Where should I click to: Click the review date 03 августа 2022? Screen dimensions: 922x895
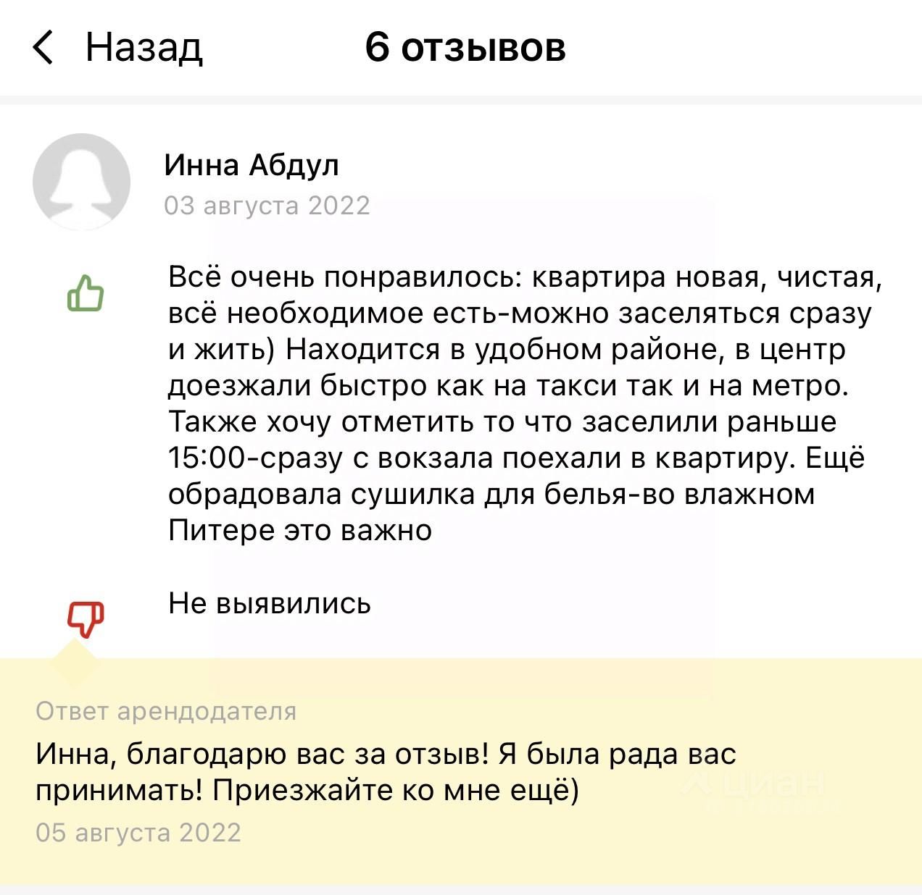point(267,206)
